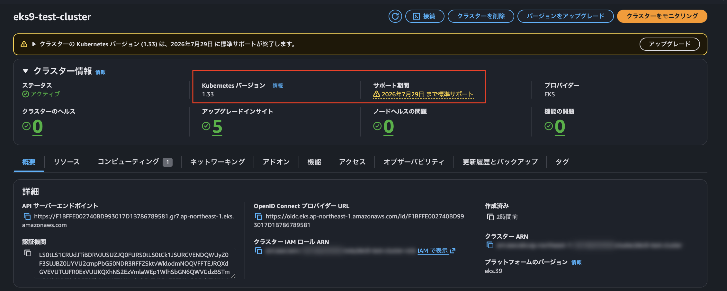Copy the クラスター IAM ロール ARN
727x291 pixels.
(x=258, y=251)
